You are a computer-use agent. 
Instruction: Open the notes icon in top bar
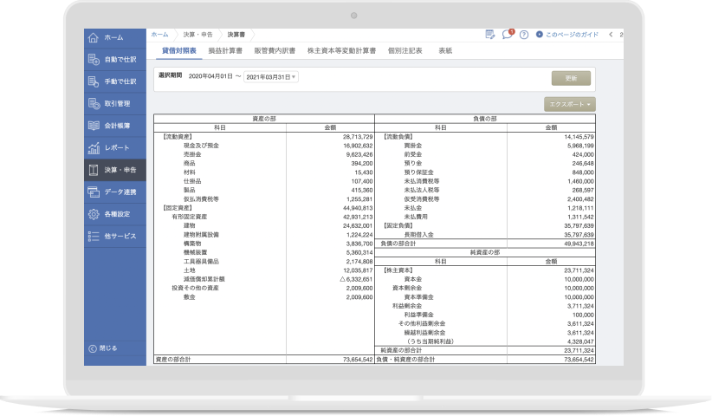coord(490,35)
